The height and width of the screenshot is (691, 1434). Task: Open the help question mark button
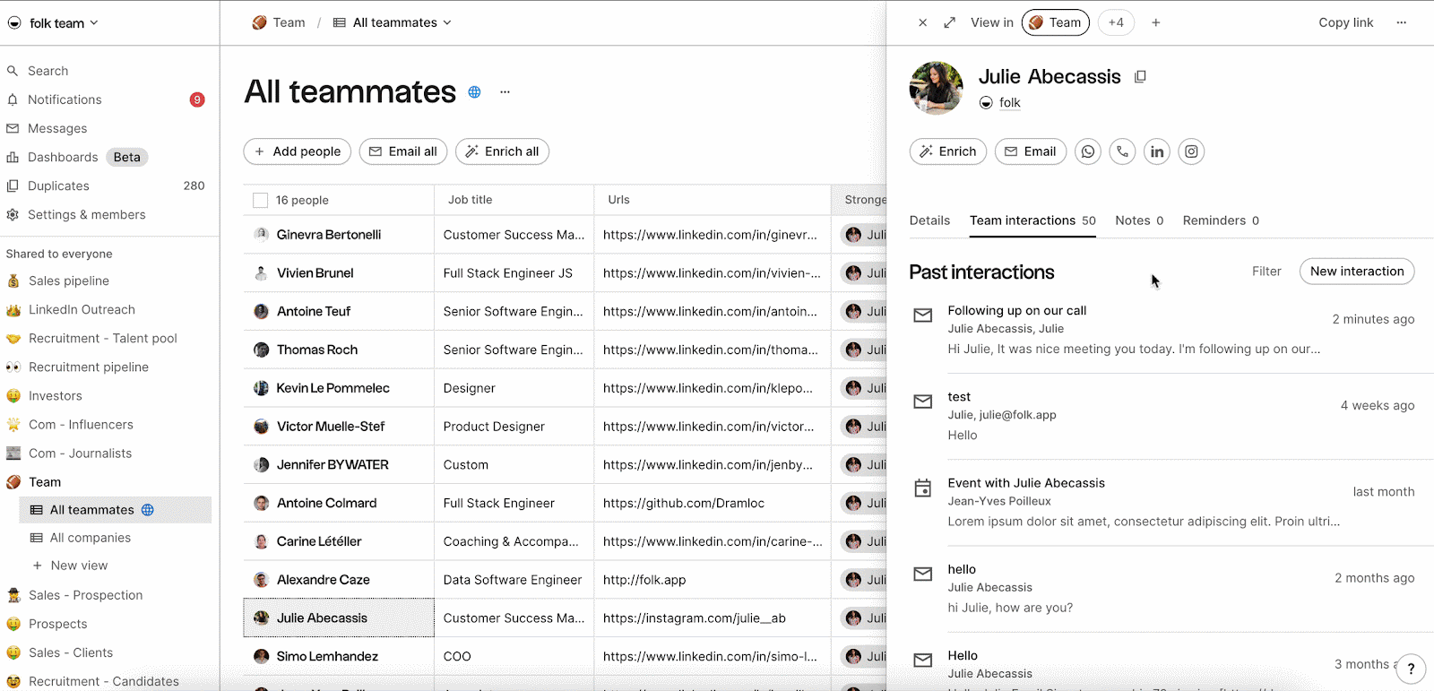(x=1411, y=668)
